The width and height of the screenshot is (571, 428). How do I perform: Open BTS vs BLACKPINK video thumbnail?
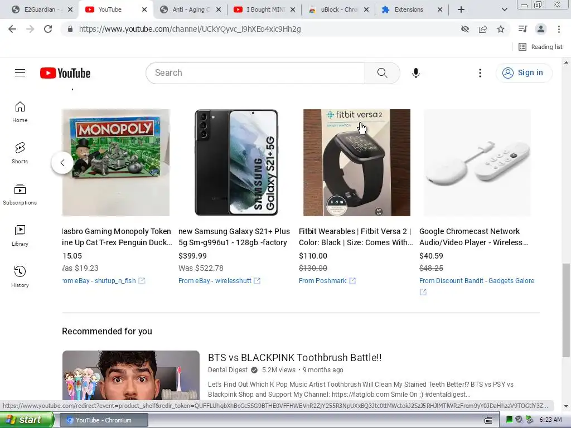tap(130, 376)
